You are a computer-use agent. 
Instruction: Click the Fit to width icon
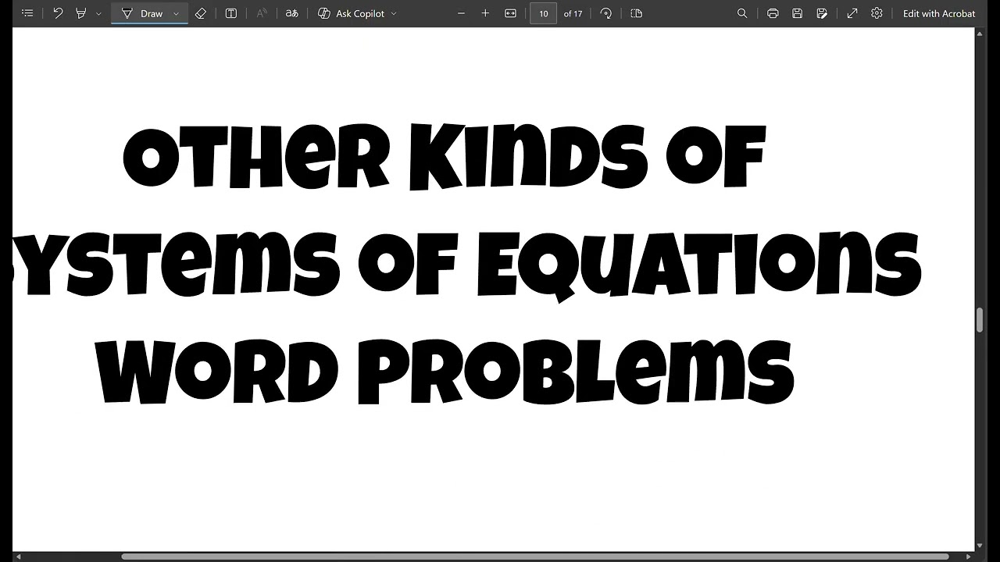(510, 13)
